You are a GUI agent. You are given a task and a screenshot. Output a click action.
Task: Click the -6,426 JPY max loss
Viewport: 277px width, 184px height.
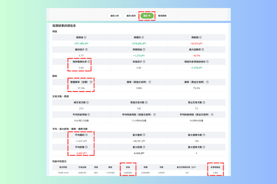139,153
